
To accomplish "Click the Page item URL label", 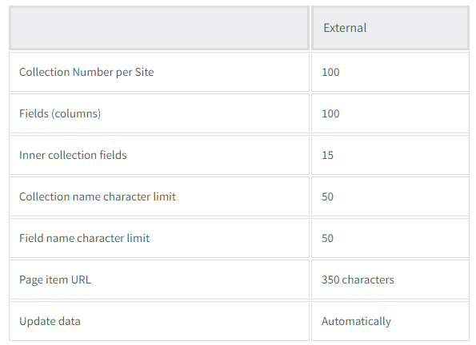I will point(55,280).
